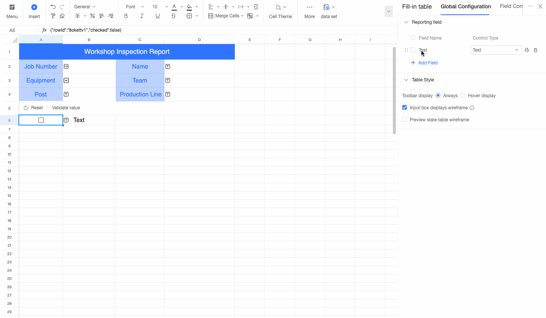
Task: Open the fill color swatch
Action: [189, 7]
